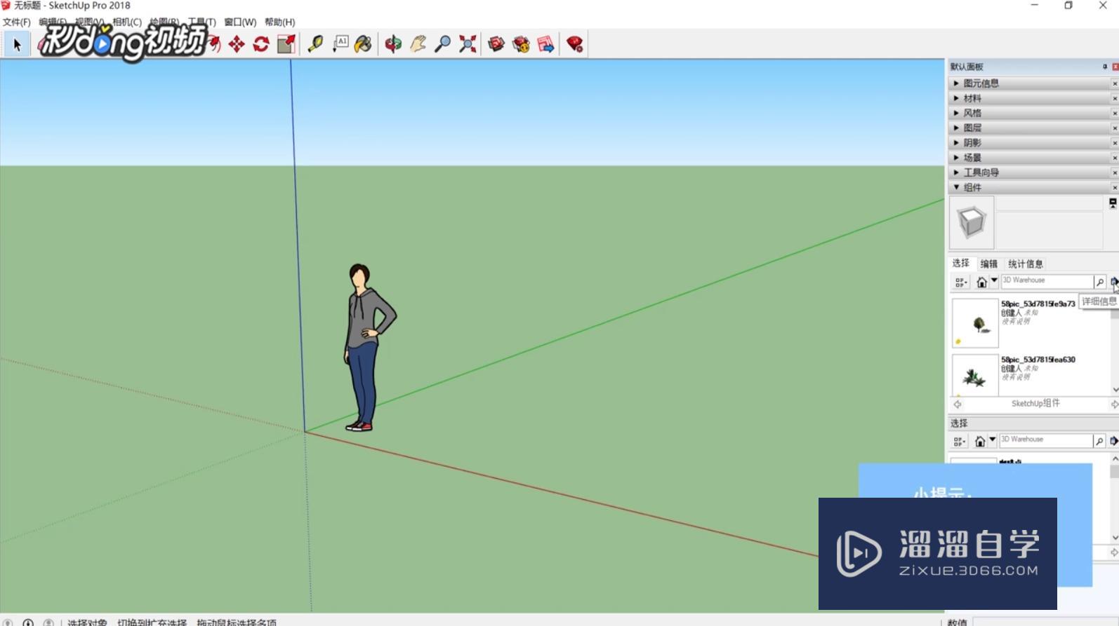
Task: Click the component preview cube thumbnail
Action: [x=972, y=223]
